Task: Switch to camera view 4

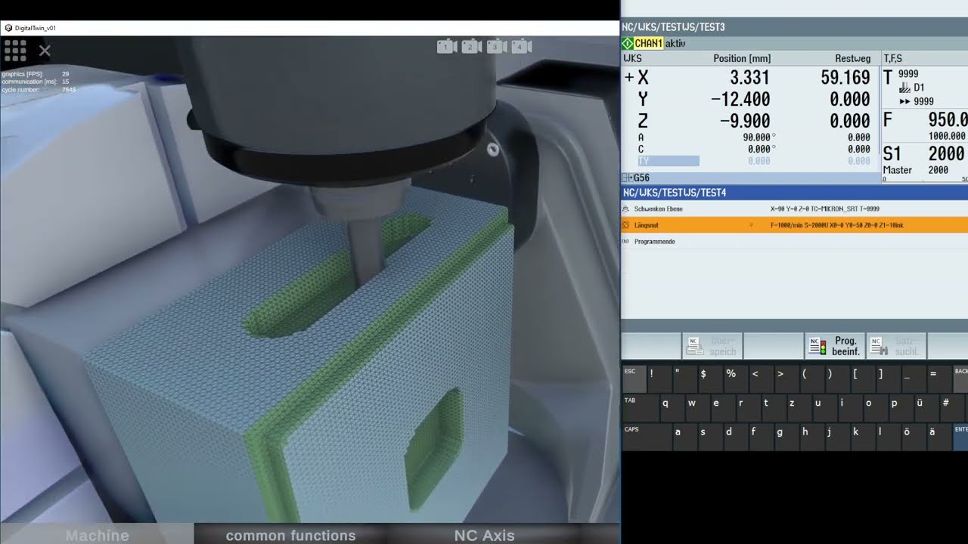Action: (521, 47)
